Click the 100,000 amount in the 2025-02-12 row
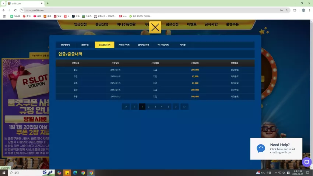 195,96
